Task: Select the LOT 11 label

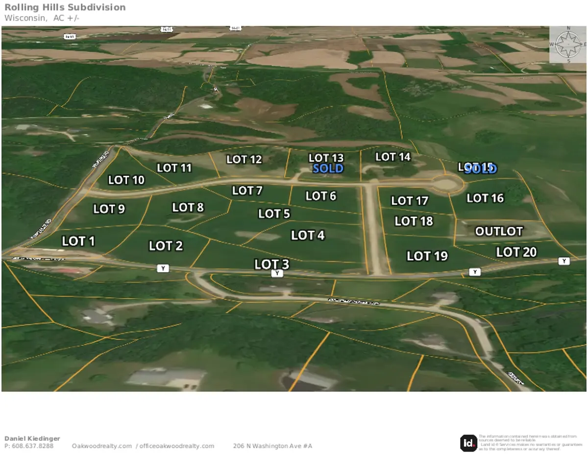Action: (174, 168)
